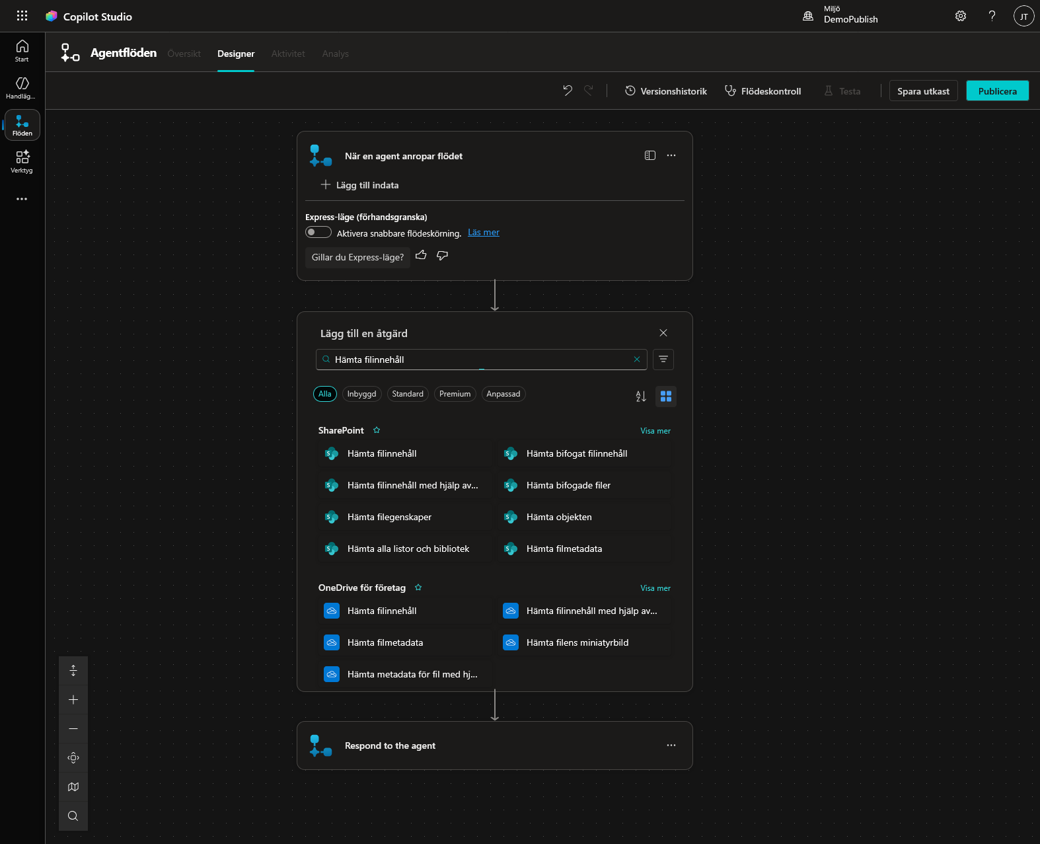Enable the Express-läge toggle
1040x844 pixels.
318,232
